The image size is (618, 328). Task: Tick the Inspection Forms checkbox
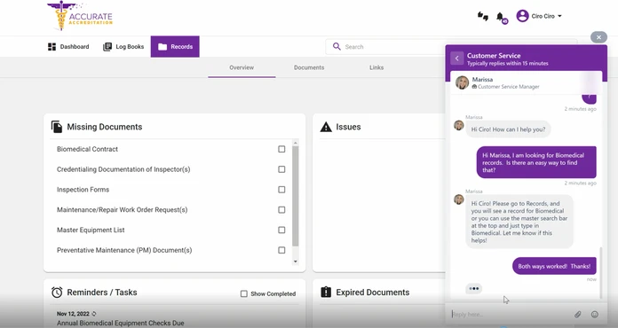[281, 190]
